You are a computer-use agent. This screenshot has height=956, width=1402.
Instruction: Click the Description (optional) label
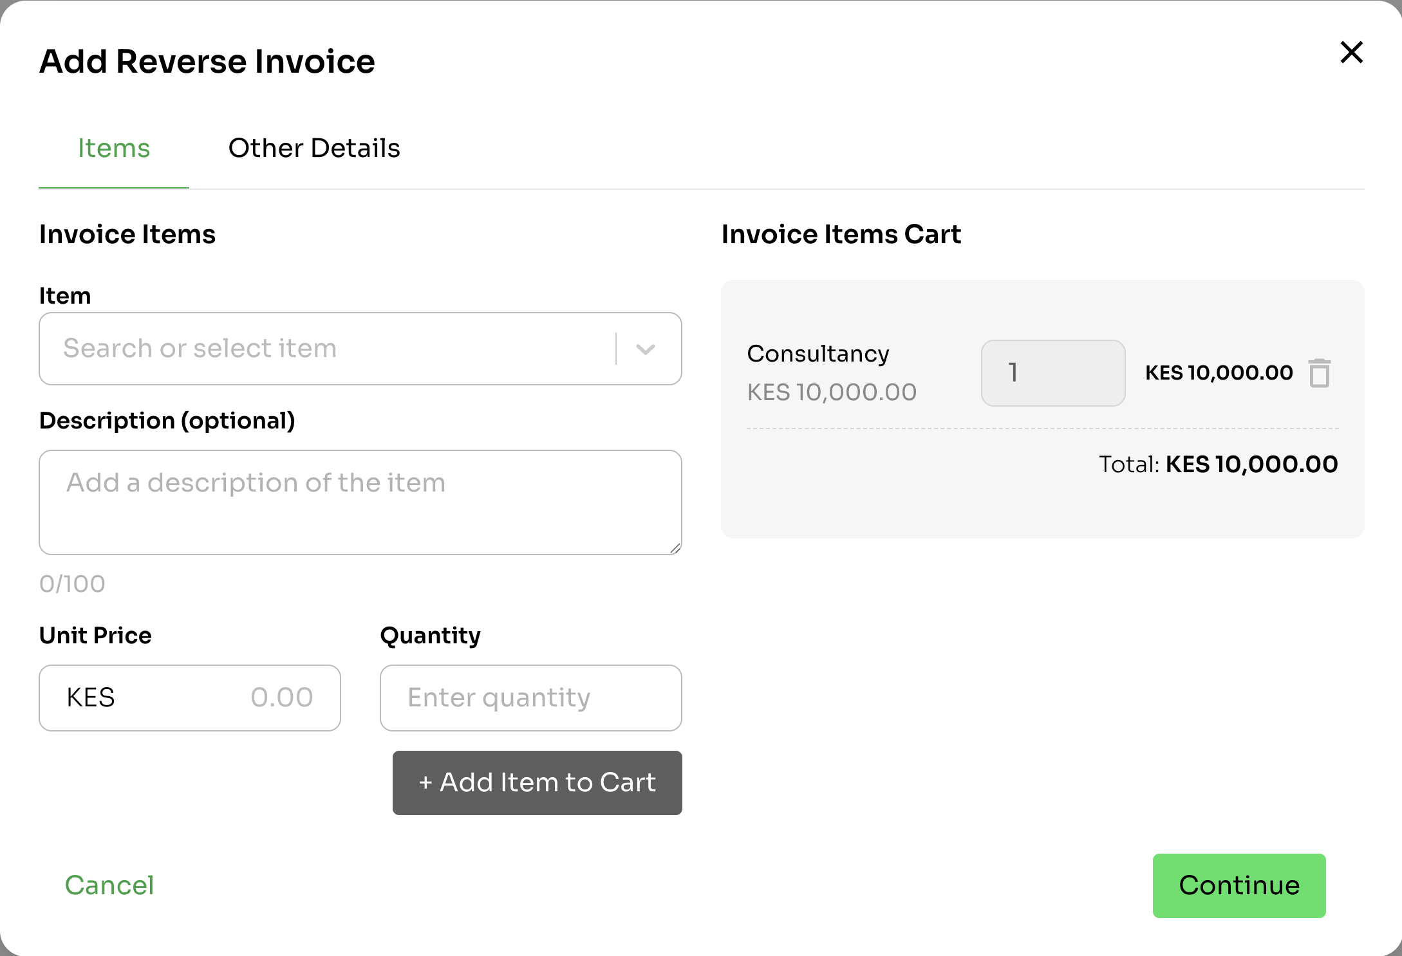click(167, 421)
